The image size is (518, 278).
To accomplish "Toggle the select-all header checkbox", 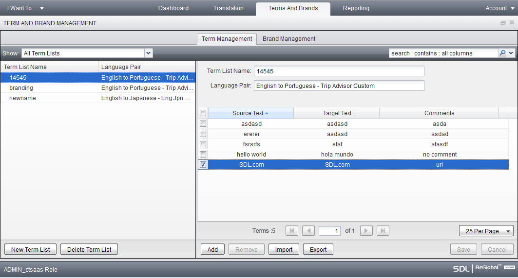I will coord(203,113).
